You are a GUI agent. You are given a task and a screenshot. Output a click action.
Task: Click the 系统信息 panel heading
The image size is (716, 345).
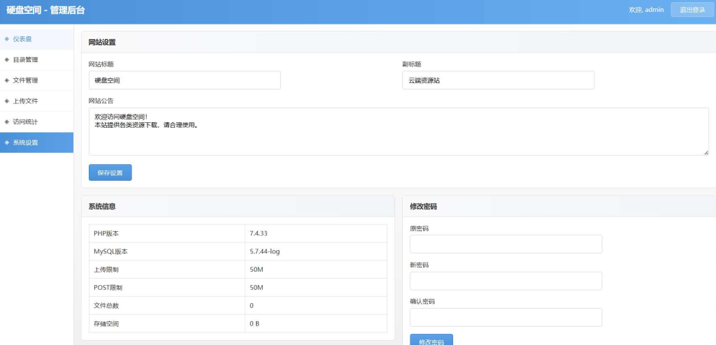pyautogui.click(x=102, y=206)
